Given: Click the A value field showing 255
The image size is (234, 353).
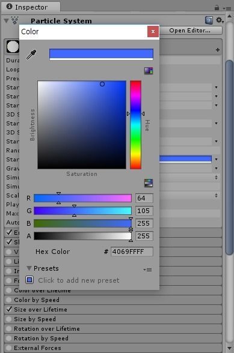Looking at the screenshot, I should click(144, 236).
